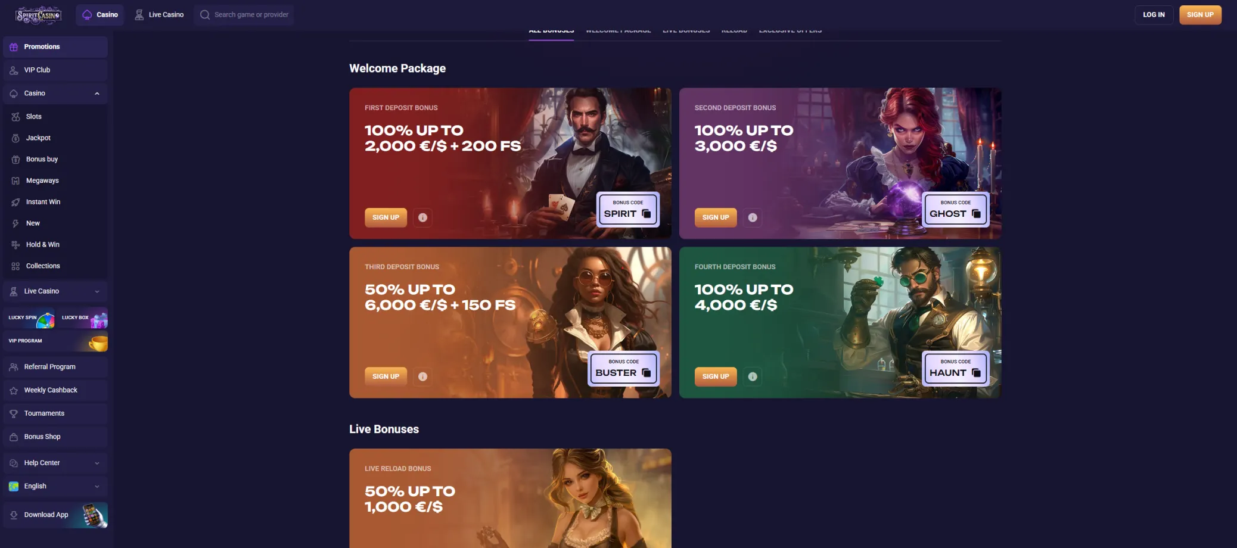Screen dimensions: 1237x548
Task: Switch to the Live Casino top tab
Action: pos(158,15)
